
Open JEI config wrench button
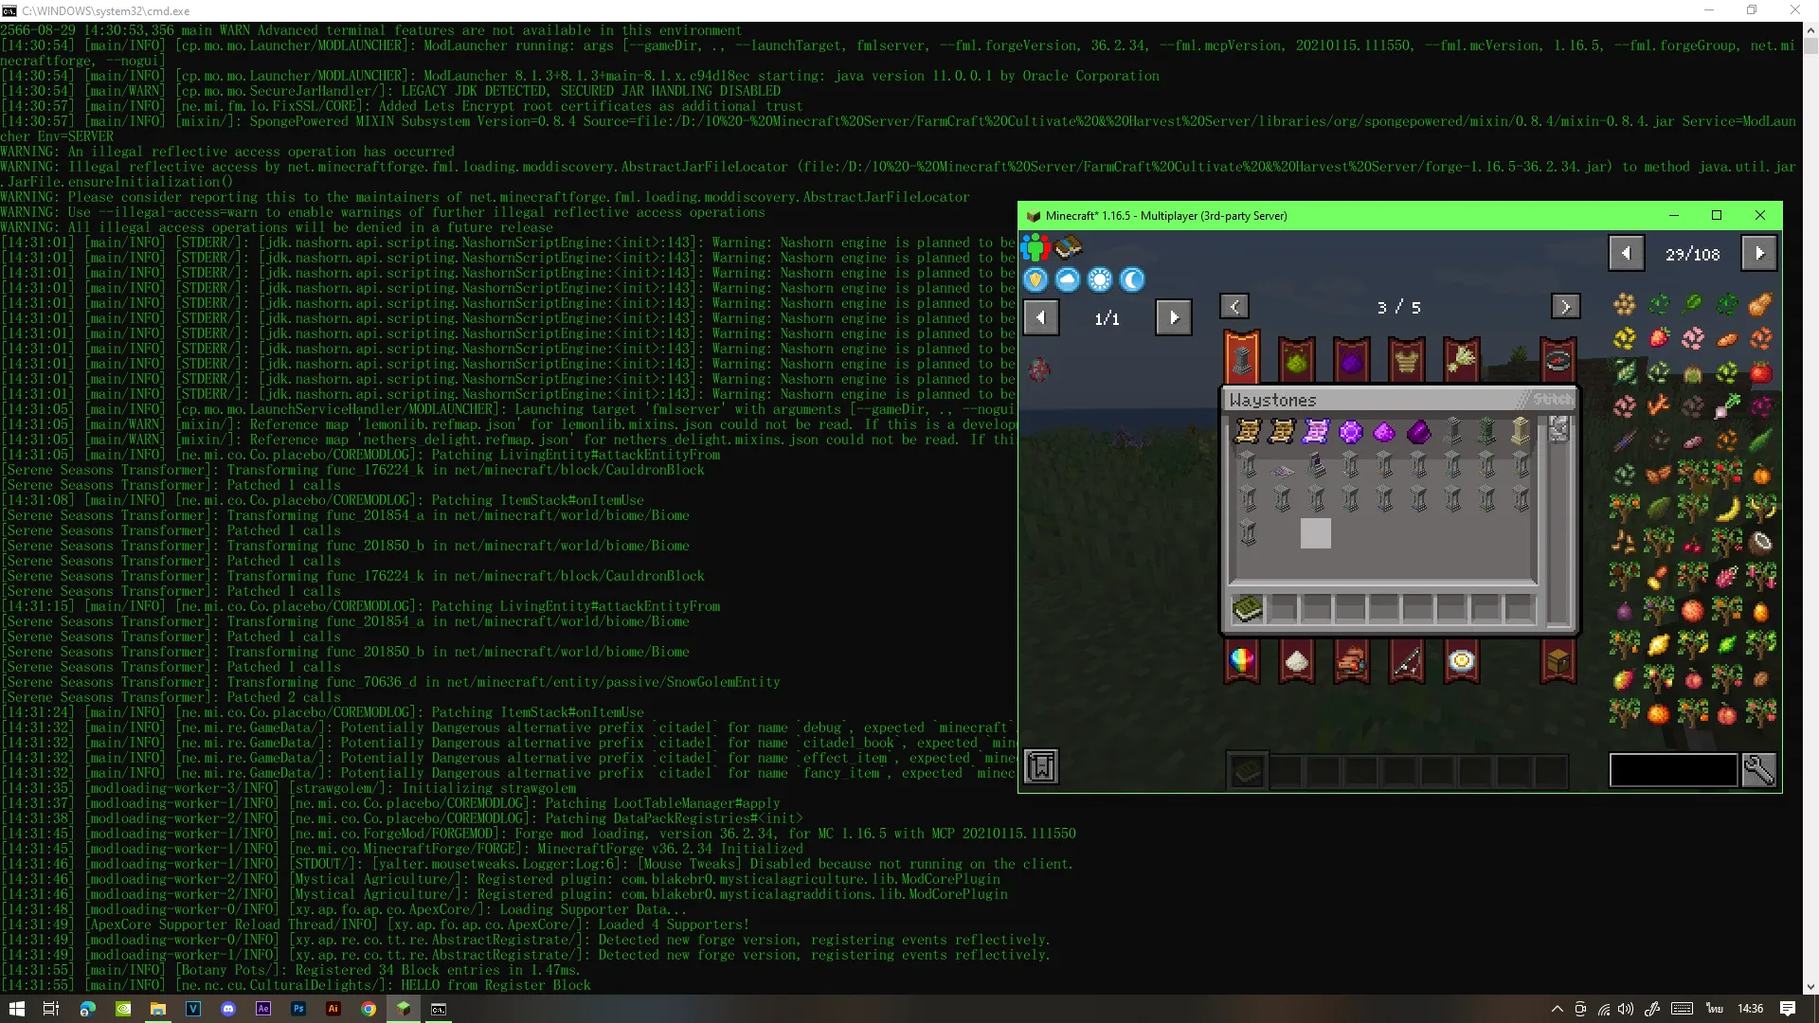(1759, 770)
